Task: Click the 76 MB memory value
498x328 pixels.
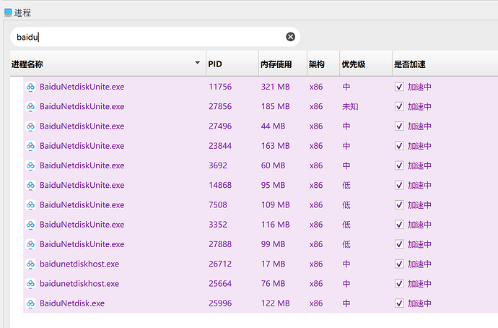Action: pos(273,284)
